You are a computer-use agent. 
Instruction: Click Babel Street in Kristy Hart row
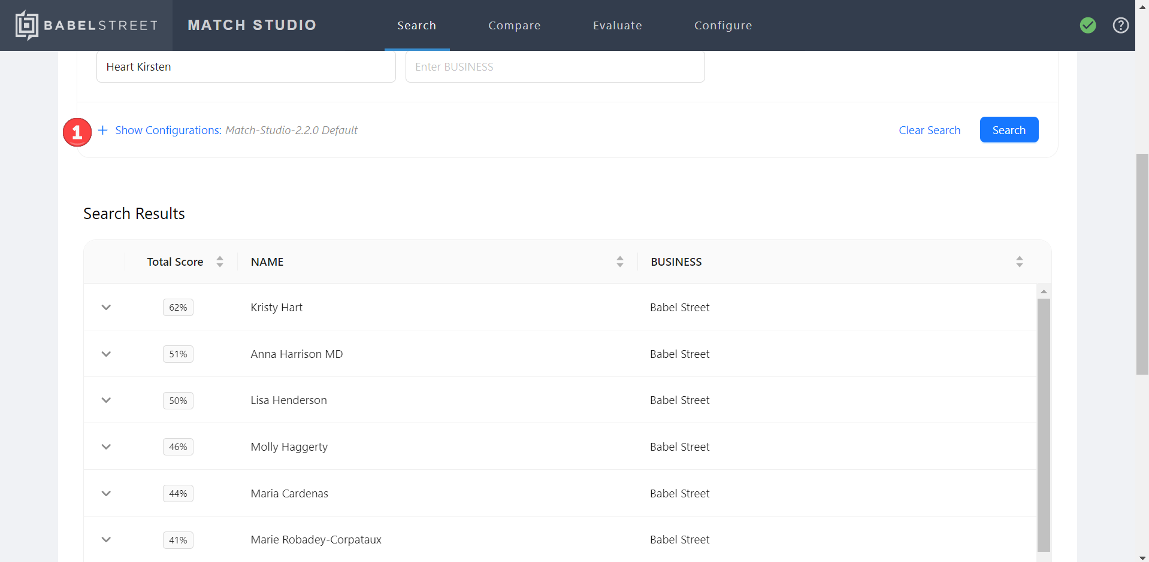(680, 307)
